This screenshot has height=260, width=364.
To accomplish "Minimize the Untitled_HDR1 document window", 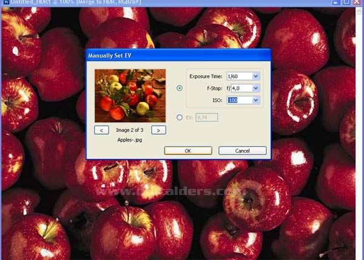I will 335,2.
